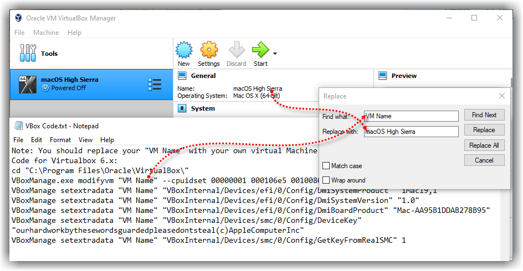Click the line containing GetKeyFromRealSMC
This screenshot has width=523, height=271.
pos(209,241)
